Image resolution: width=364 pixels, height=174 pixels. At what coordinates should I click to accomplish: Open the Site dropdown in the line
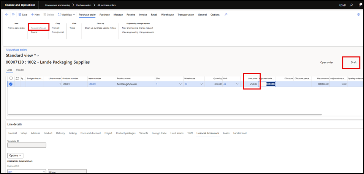pos(180,84)
